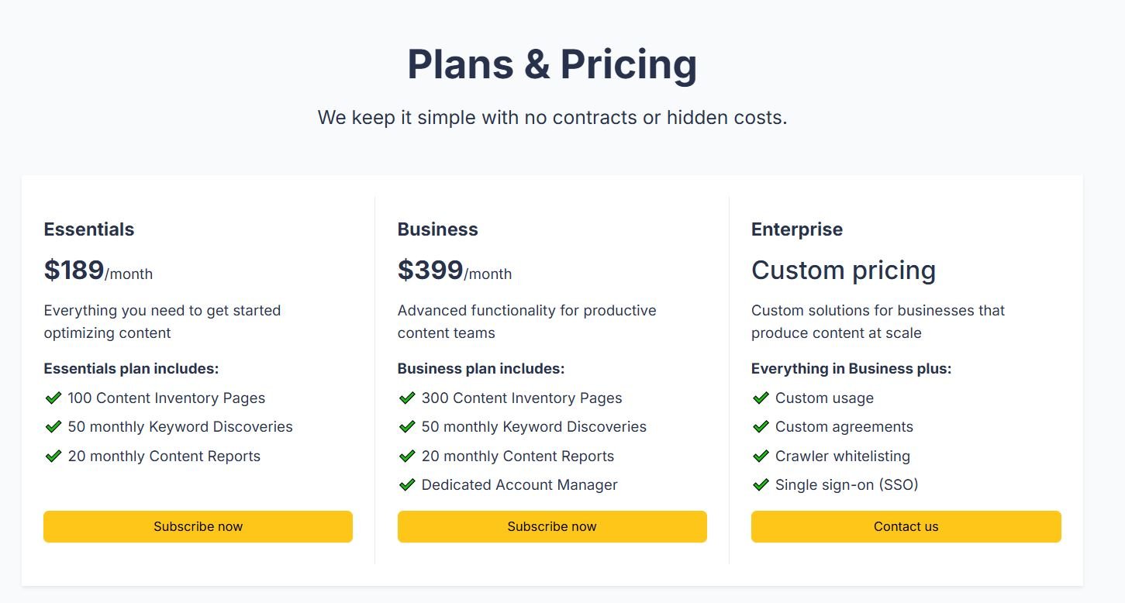
Task: Subscribe now to the Business plan
Action: [552, 526]
